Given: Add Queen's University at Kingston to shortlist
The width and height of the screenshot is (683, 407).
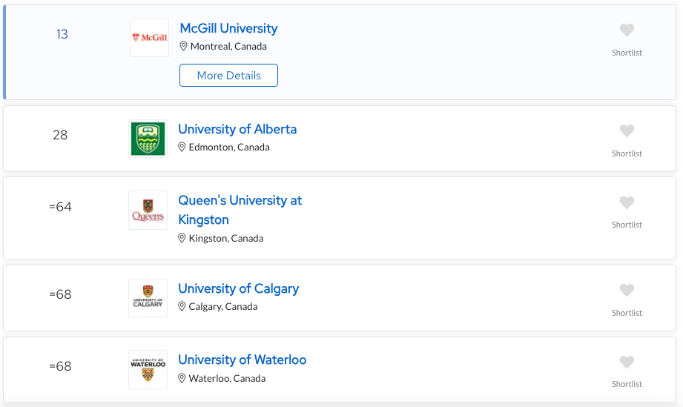Looking at the screenshot, I should (x=627, y=202).
